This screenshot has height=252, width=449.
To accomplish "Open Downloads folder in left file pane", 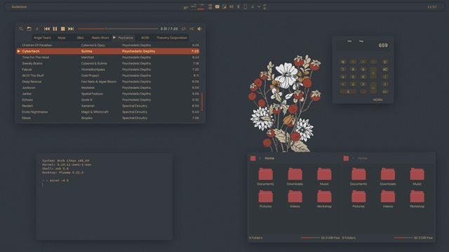I will point(295,176).
